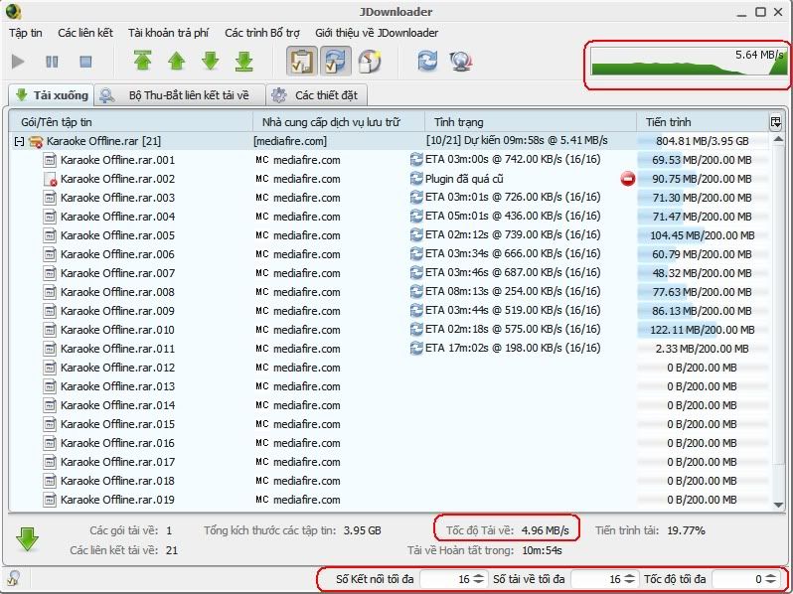
Task: Click the Số Kết nối tối đa value field
Action: pos(445,579)
